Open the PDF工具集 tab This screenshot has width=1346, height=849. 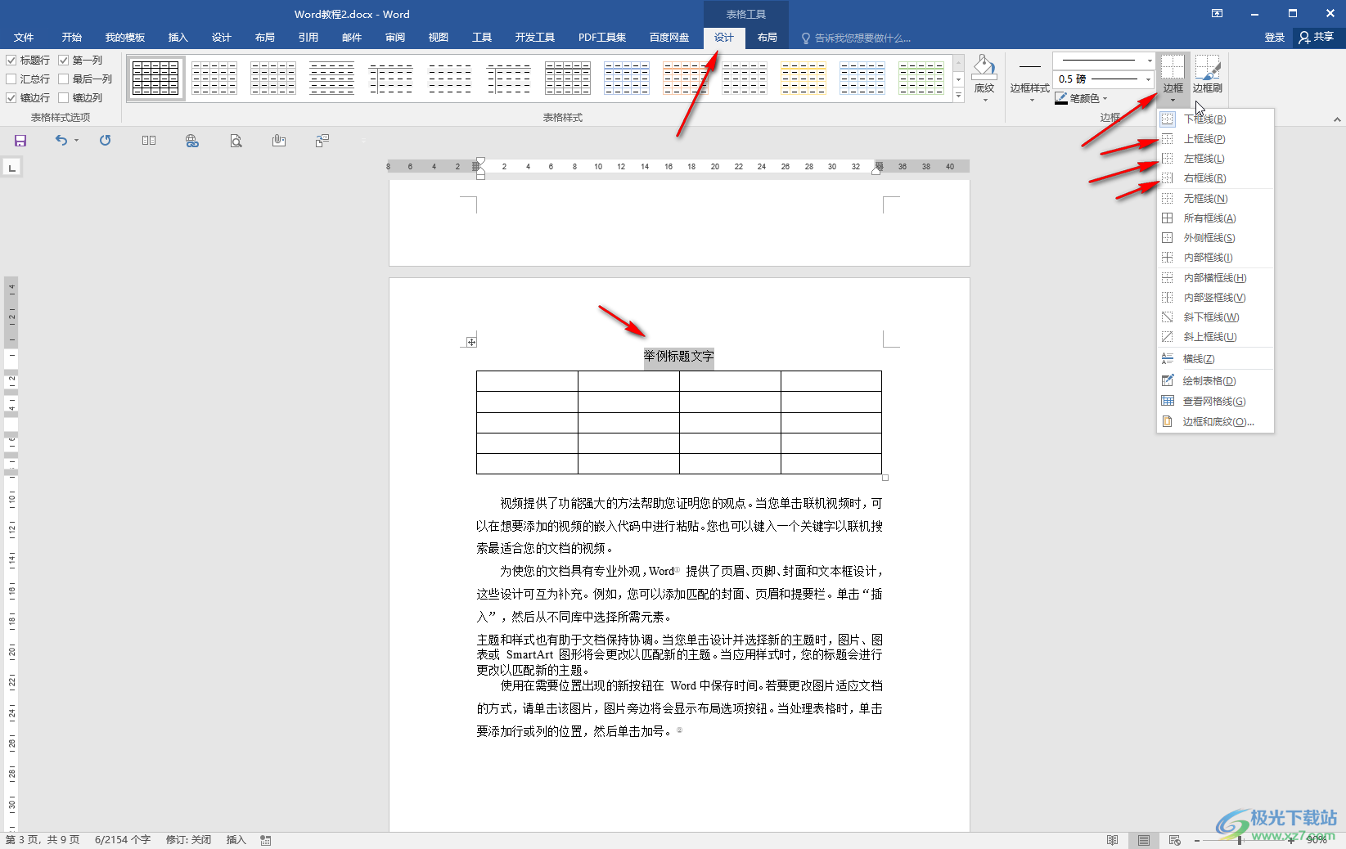602,38
